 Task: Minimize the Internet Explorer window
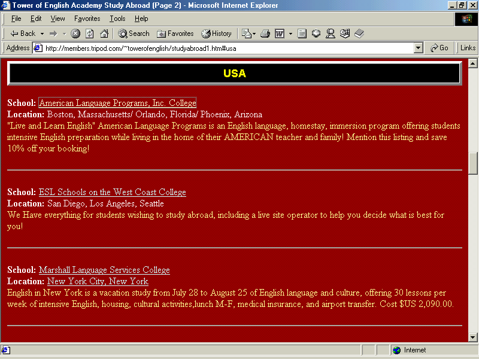(452, 5)
